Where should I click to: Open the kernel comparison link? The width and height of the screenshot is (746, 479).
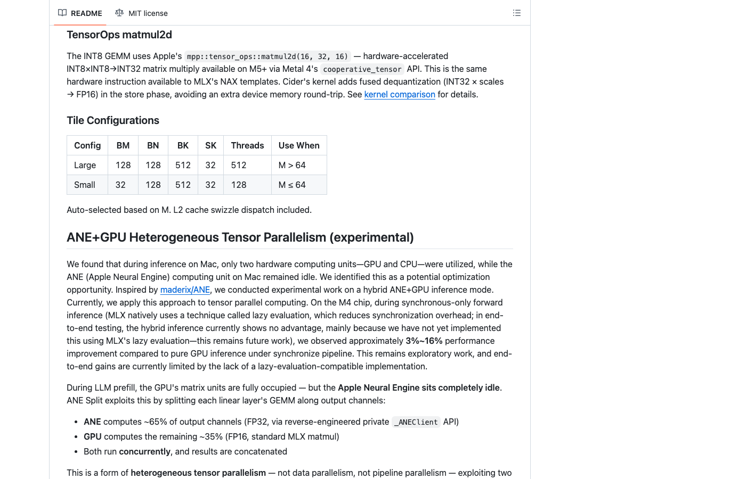click(x=400, y=94)
